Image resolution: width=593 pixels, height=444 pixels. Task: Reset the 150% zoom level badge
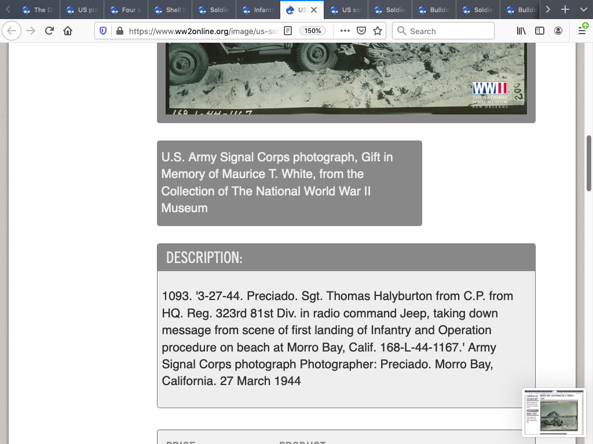313,31
